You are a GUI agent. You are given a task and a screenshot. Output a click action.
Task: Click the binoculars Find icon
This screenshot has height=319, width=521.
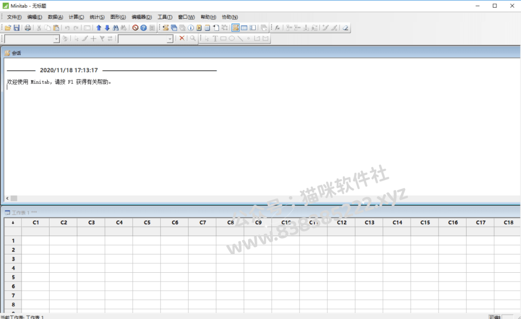pos(115,28)
